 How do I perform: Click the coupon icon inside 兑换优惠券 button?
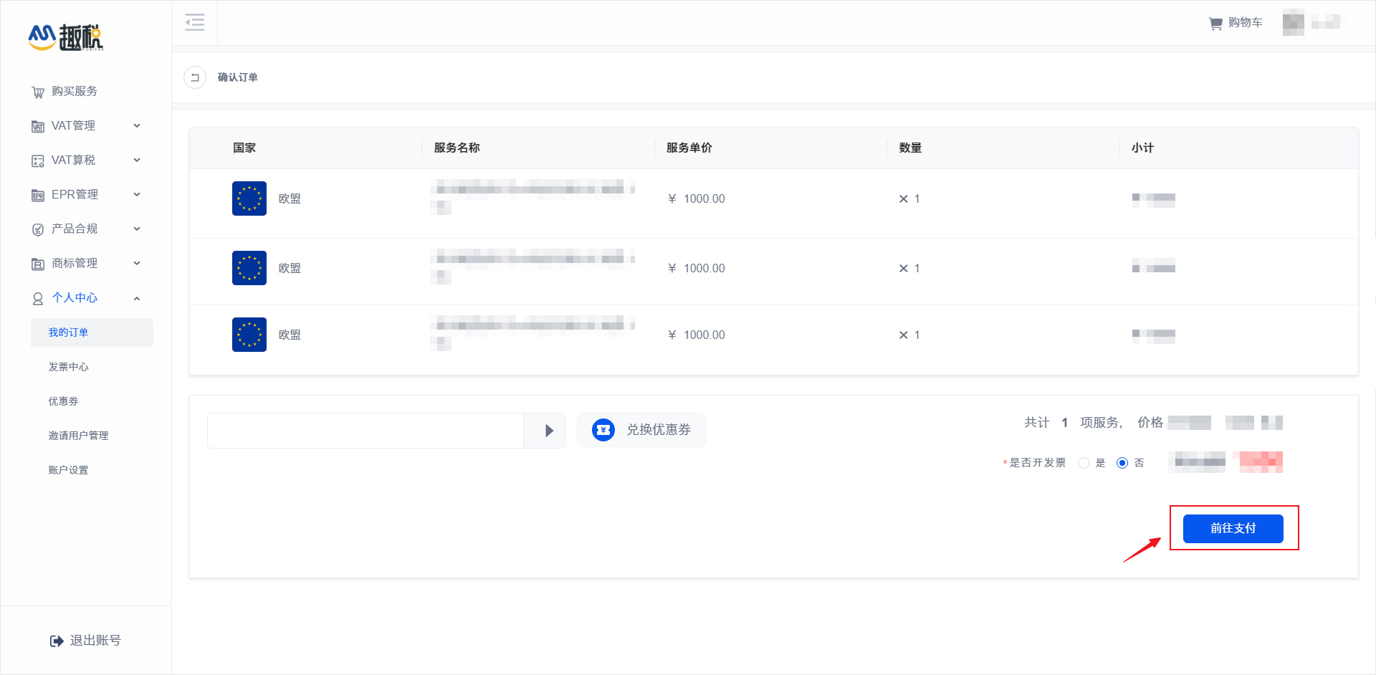click(603, 429)
